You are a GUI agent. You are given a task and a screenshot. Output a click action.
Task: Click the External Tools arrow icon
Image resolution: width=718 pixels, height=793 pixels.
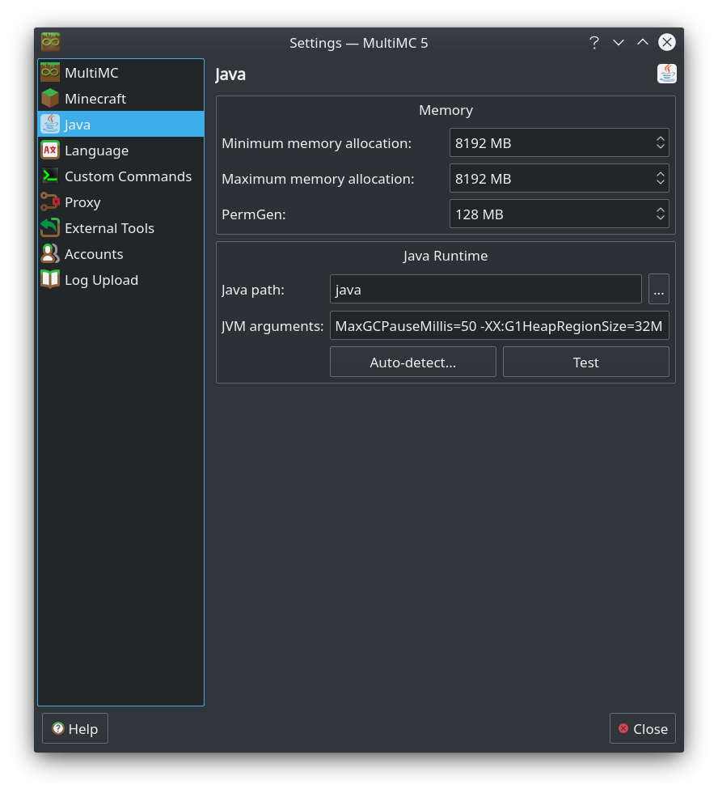click(50, 227)
